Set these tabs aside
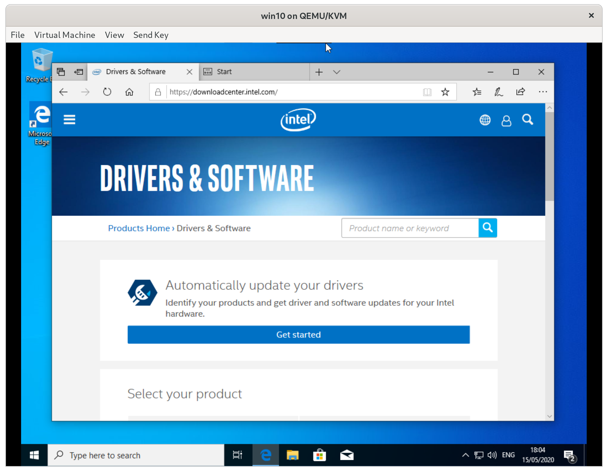Viewport: 608px width, 472px height. coord(79,72)
